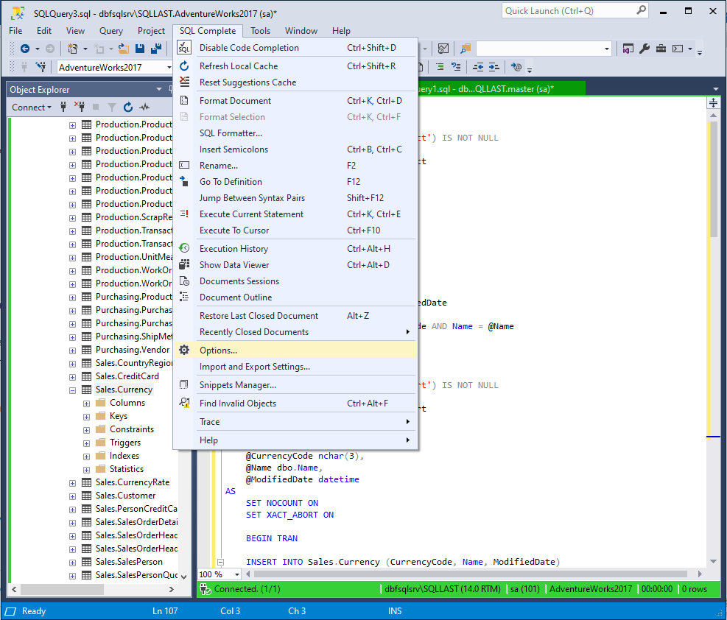Choose Format Document menu item
727x620 pixels.
coord(235,101)
